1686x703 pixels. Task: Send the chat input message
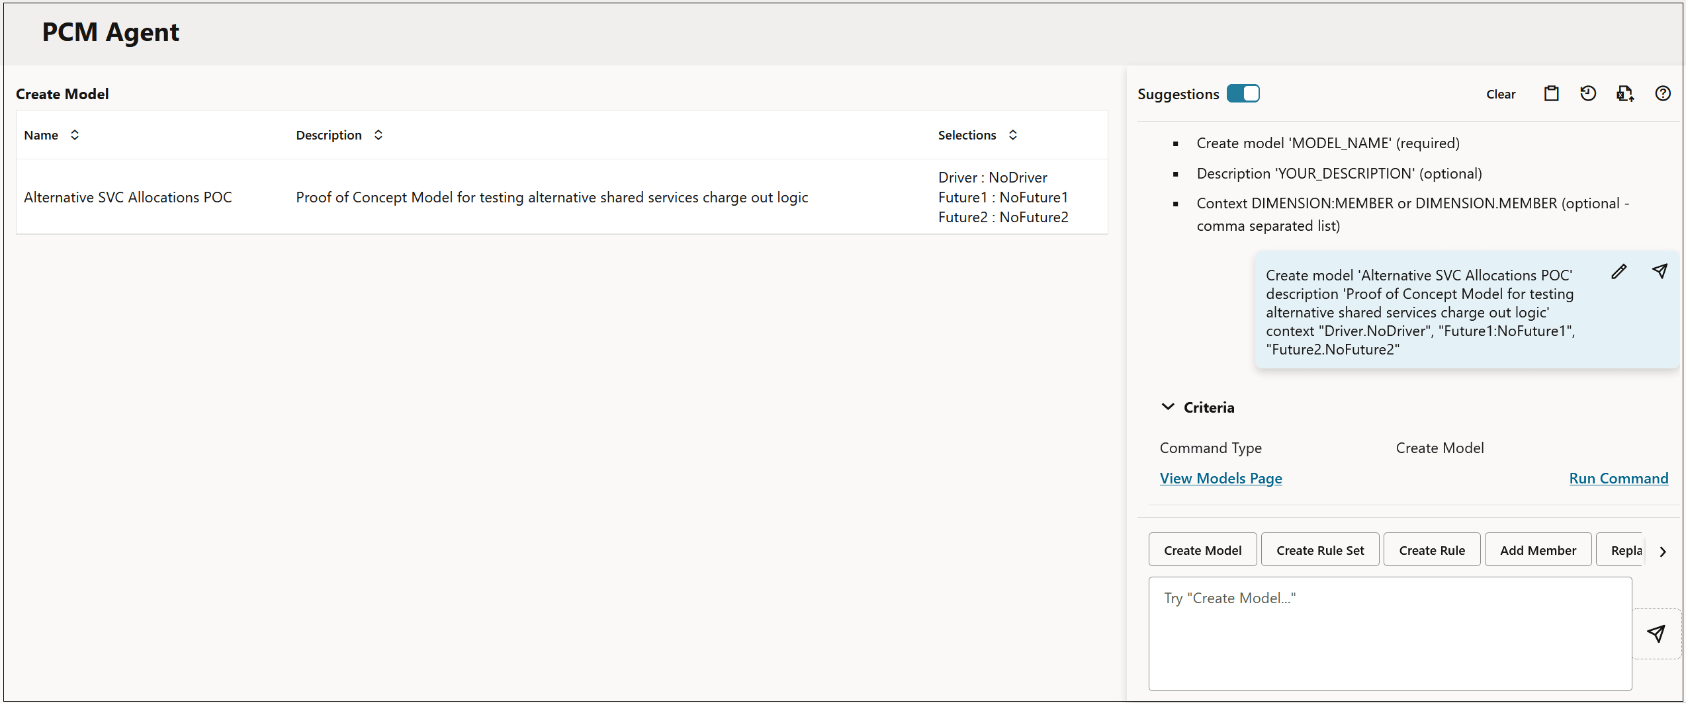click(x=1658, y=634)
